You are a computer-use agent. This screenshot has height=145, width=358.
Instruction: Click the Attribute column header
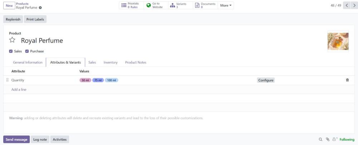tap(18, 71)
